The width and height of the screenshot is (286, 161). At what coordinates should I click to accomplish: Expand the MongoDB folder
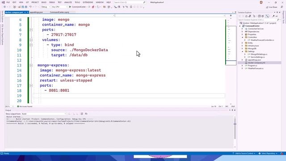(242, 49)
